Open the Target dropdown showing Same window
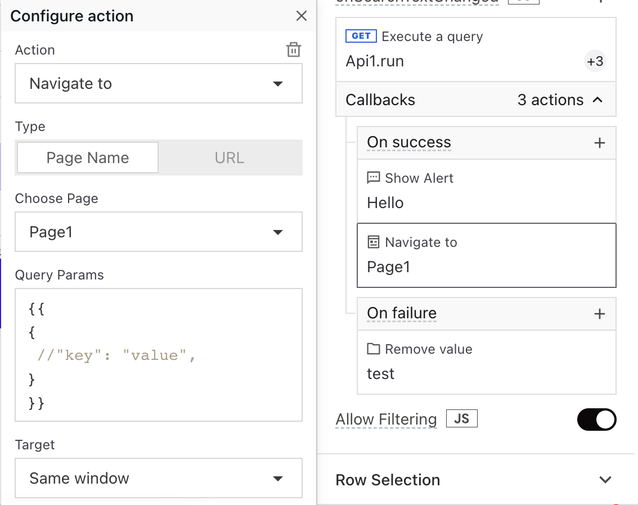The width and height of the screenshot is (638, 505). (159, 478)
